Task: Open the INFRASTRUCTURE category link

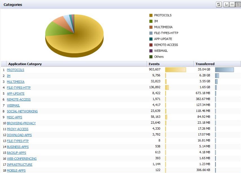Action: (x=19, y=165)
